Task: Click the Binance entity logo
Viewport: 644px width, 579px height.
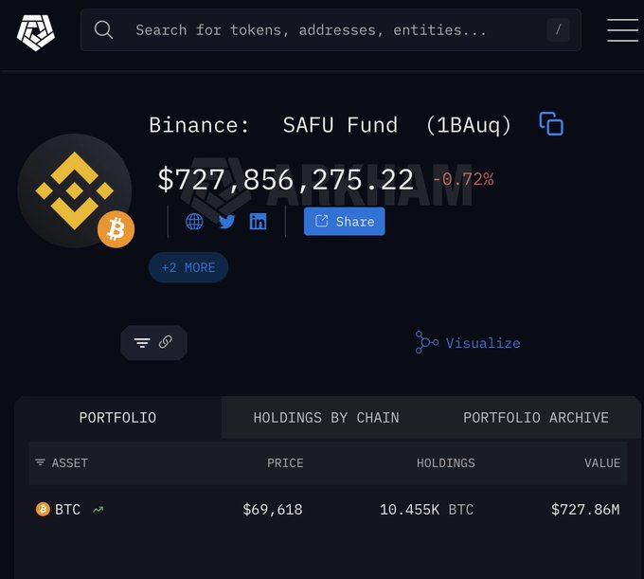Action: (x=72, y=189)
